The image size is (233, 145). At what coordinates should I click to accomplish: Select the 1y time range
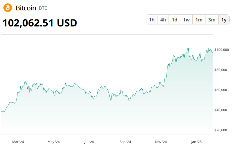[224, 20]
